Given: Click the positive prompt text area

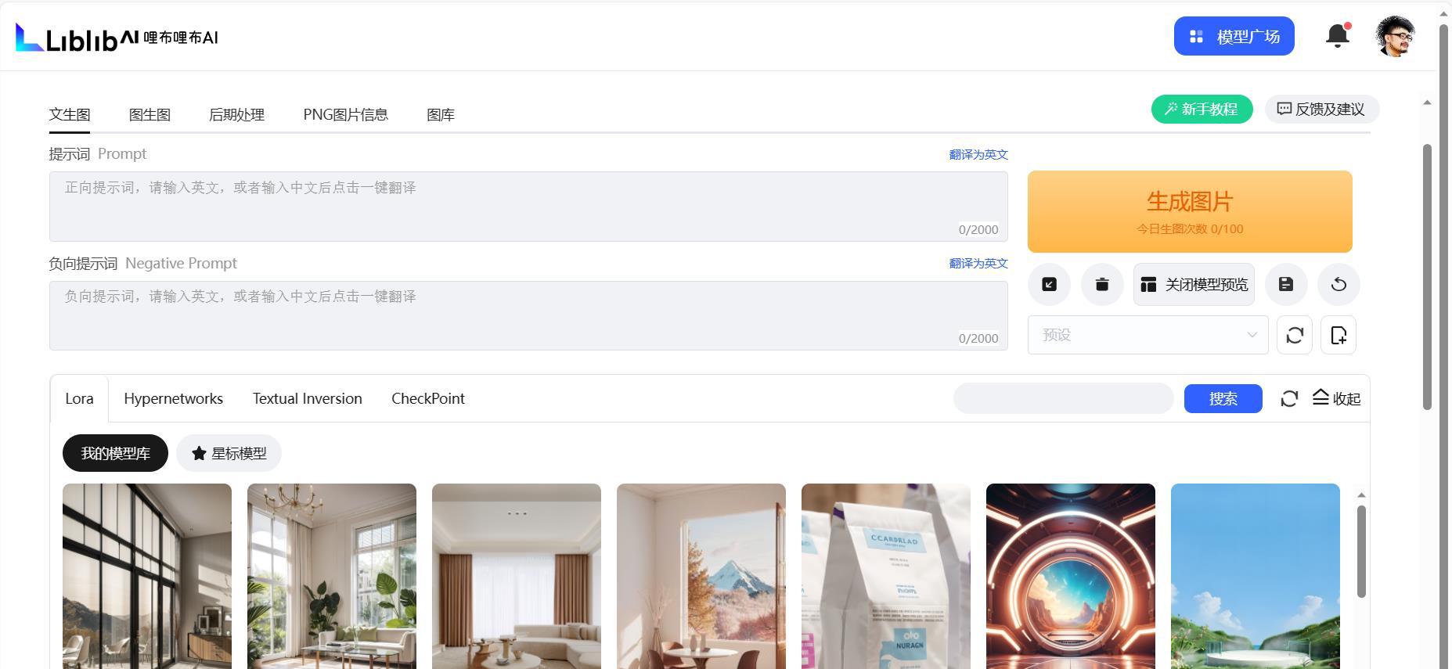Looking at the screenshot, I should click(528, 207).
